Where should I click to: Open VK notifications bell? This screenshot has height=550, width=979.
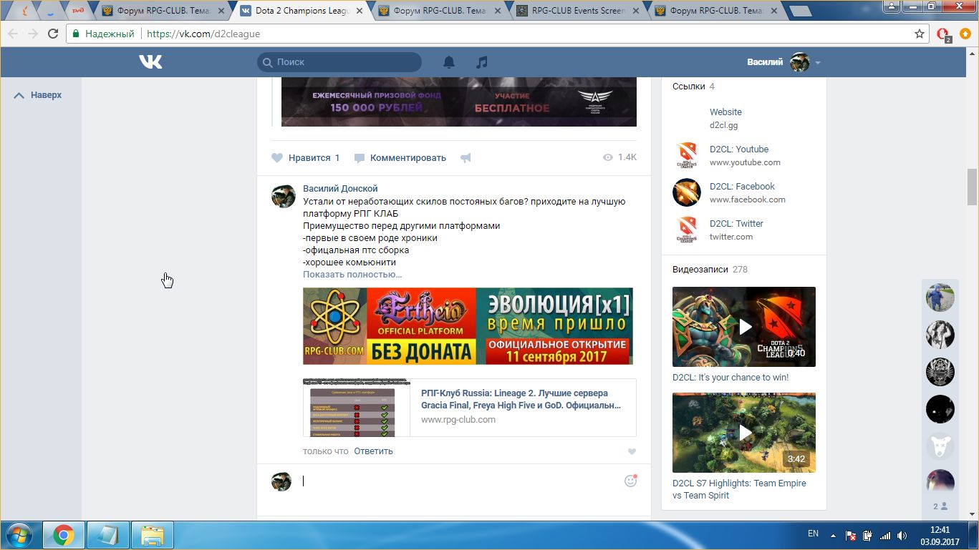[449, 62]
